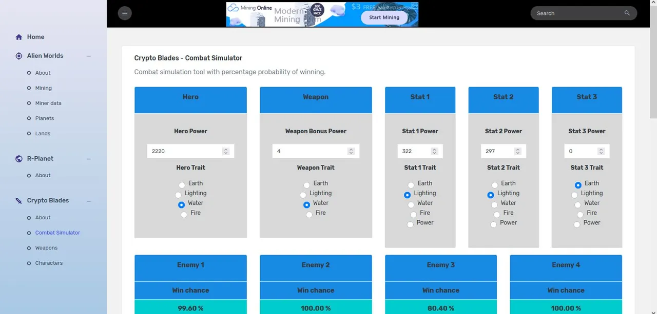
Task: Open the Lands page
Action: pos(43,133)
